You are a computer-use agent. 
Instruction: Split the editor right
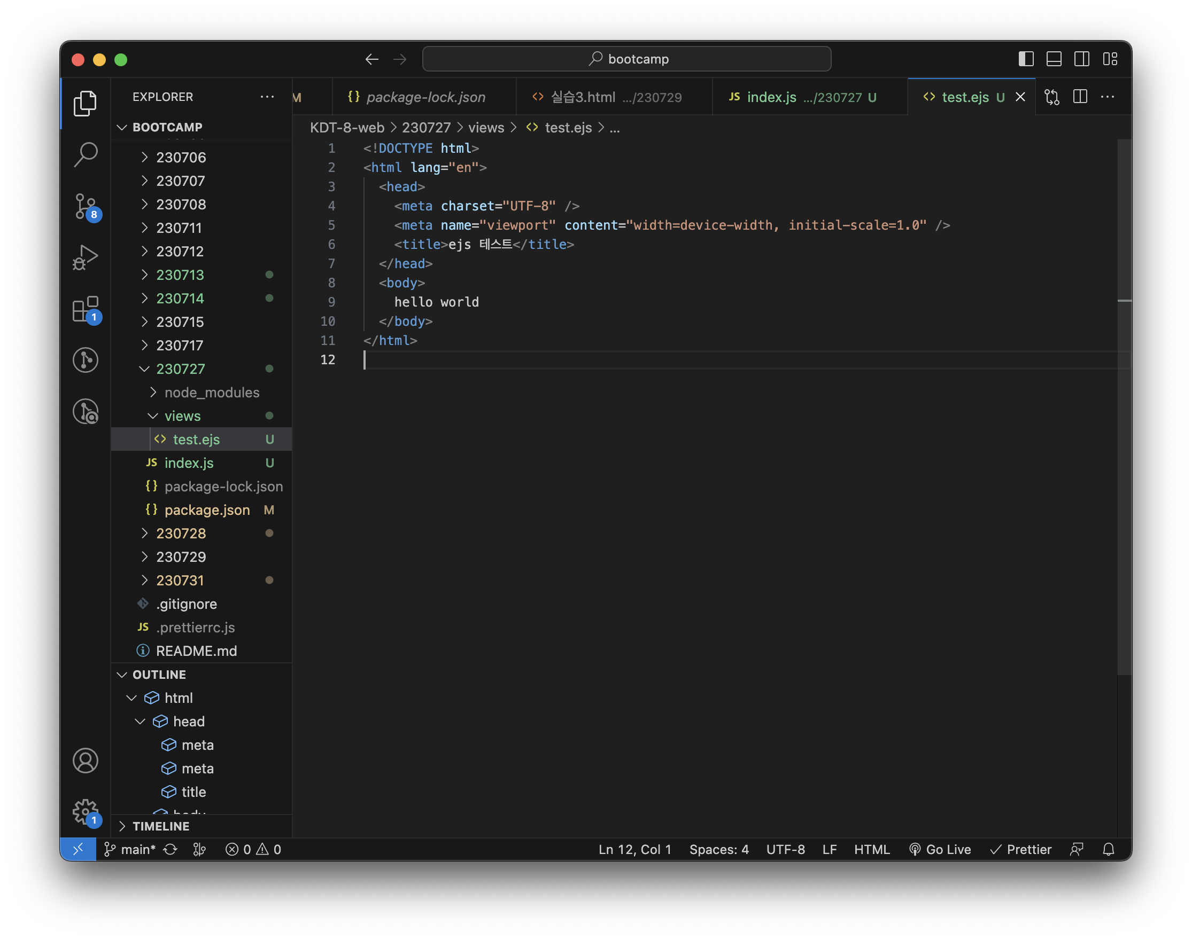[x=1080, y=97]
